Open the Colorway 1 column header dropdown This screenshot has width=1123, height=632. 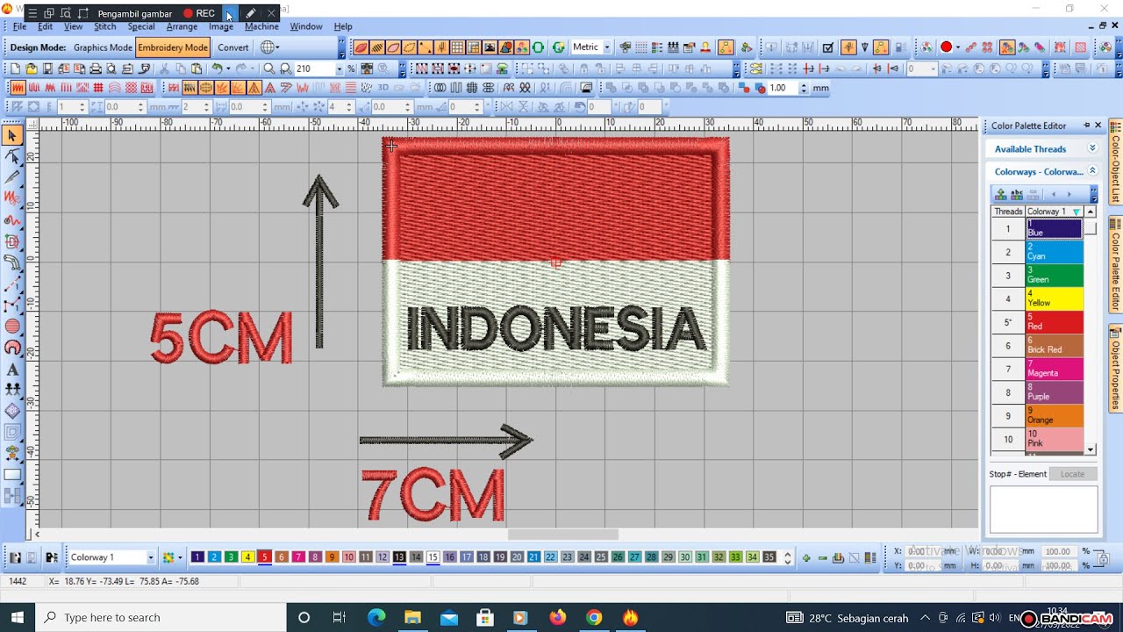point(1077,212)
